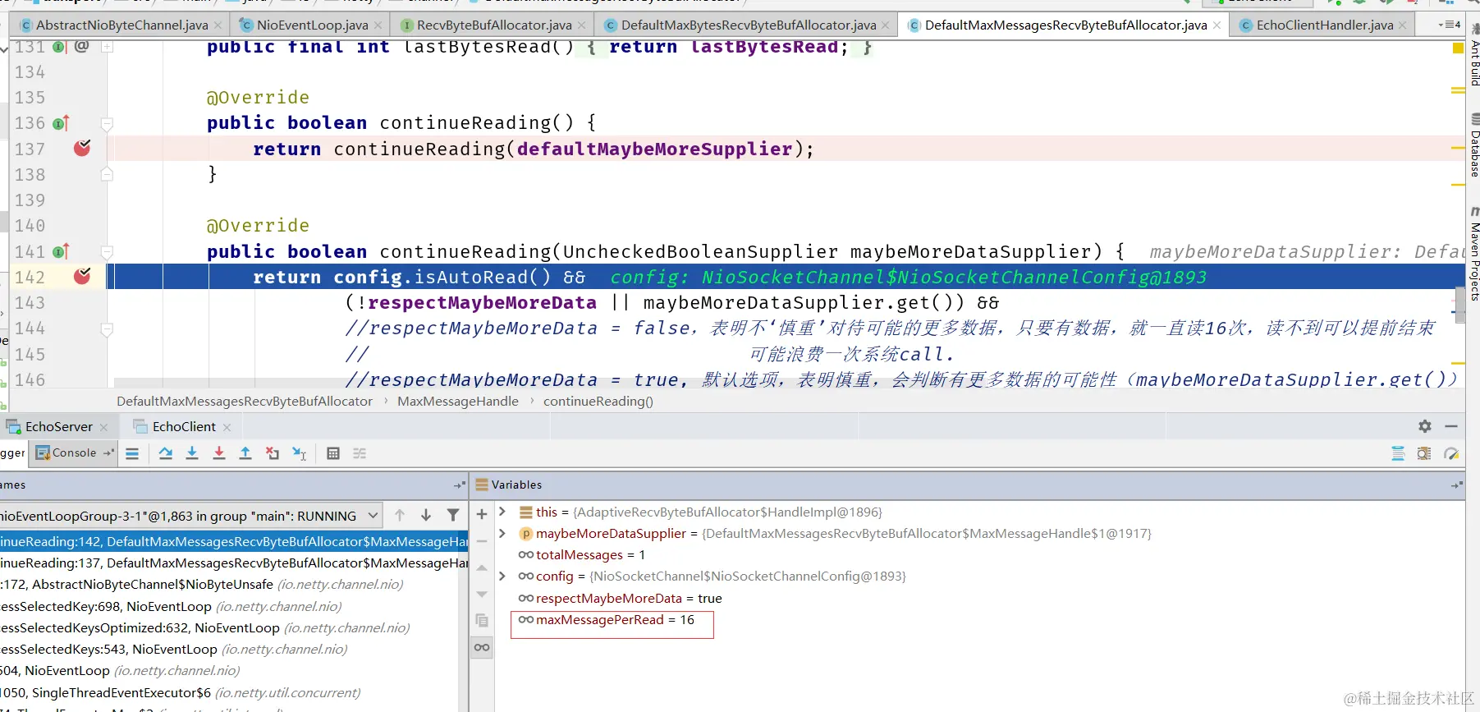Click the red Force Step Into icon
The width and height of the screenshot is (1480, 712).
coord(219,453)
